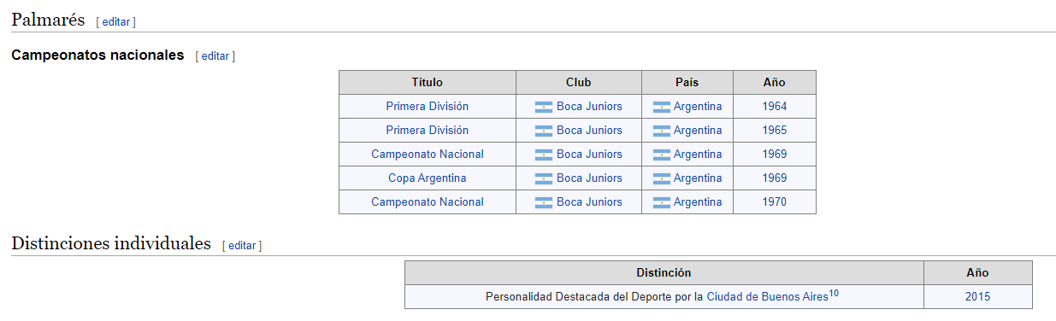Click the Argentina flag icon beside Boca Juniors in 1964 row
1056x321 pixels.
(544, 107)
